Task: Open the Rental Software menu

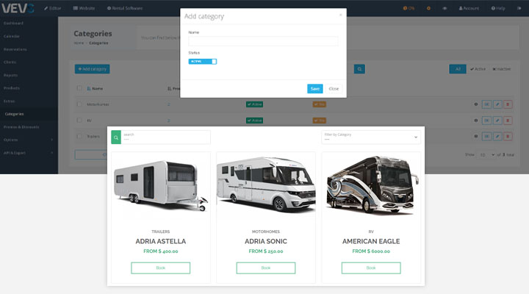Action: 125,8
